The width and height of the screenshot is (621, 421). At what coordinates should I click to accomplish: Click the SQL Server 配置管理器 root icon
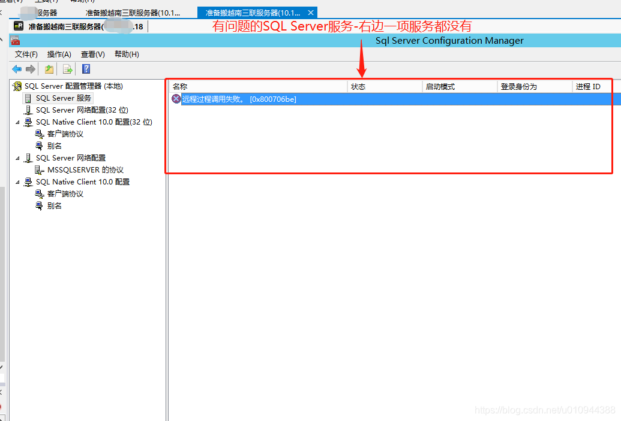point(17,86)
